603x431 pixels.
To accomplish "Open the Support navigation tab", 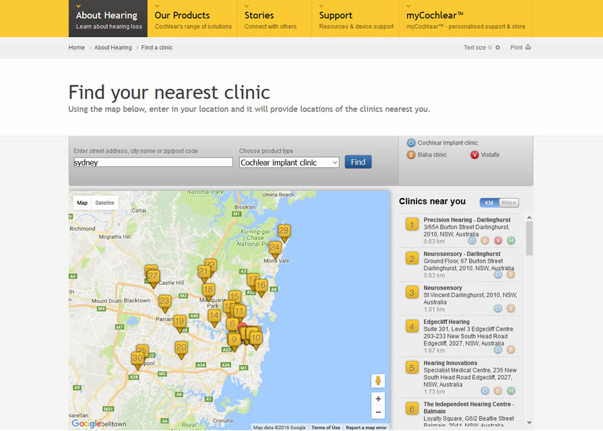I will click(x=356, y=19).
